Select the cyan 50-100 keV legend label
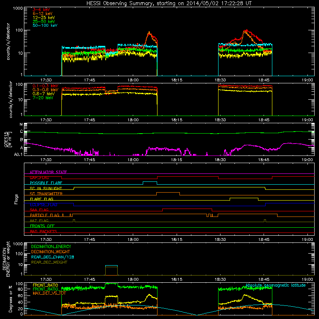The width and height of the screenshot is (319, 319). [45, 26]
